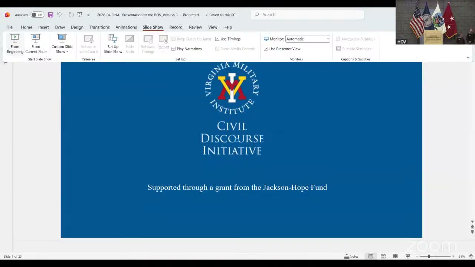Screen dimensions: 475x267
Task: Start Slide Show from status bar icon
Action: click(407, 256)
